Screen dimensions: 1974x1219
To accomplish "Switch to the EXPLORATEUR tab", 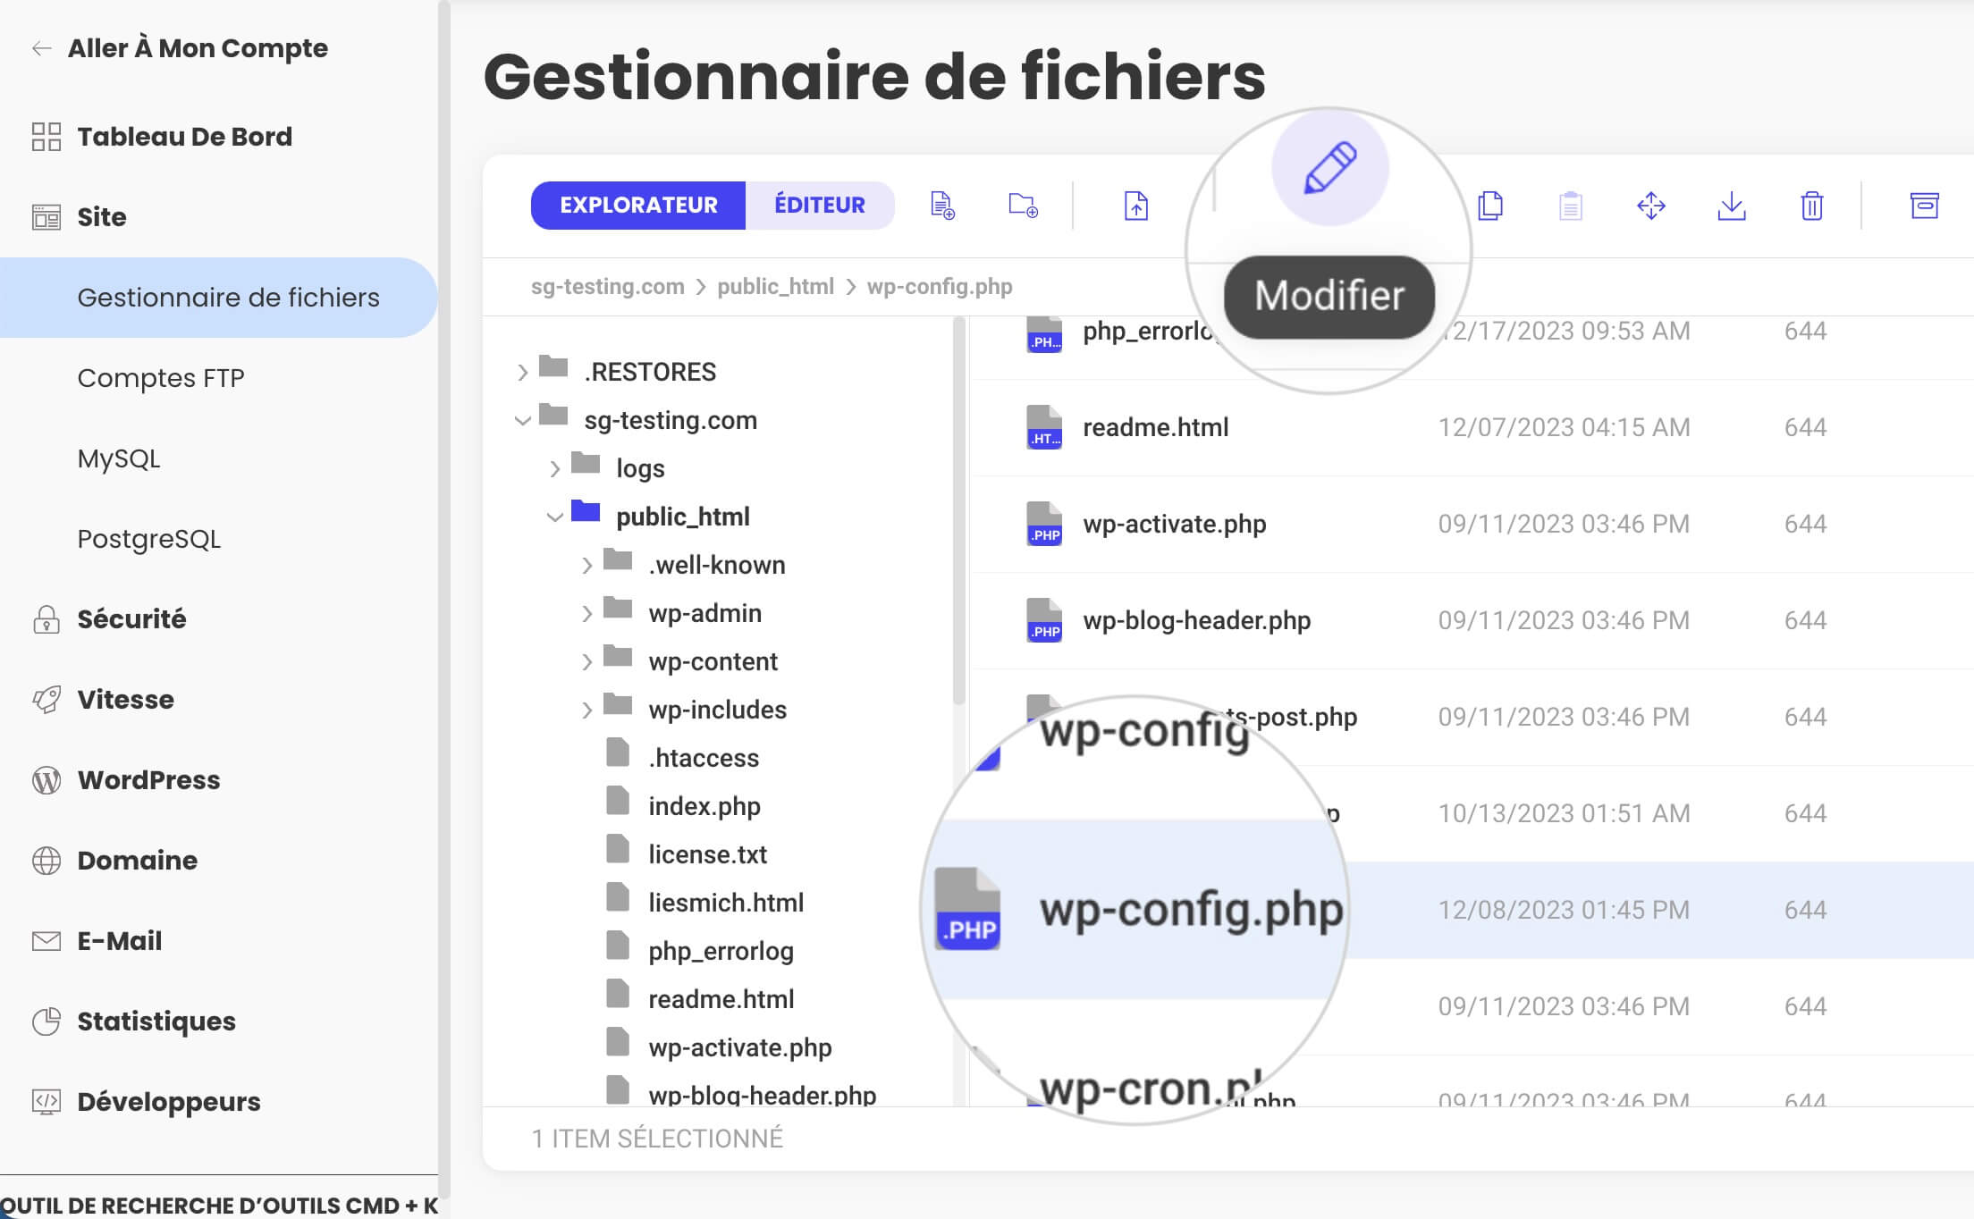I will coord(638,206).
